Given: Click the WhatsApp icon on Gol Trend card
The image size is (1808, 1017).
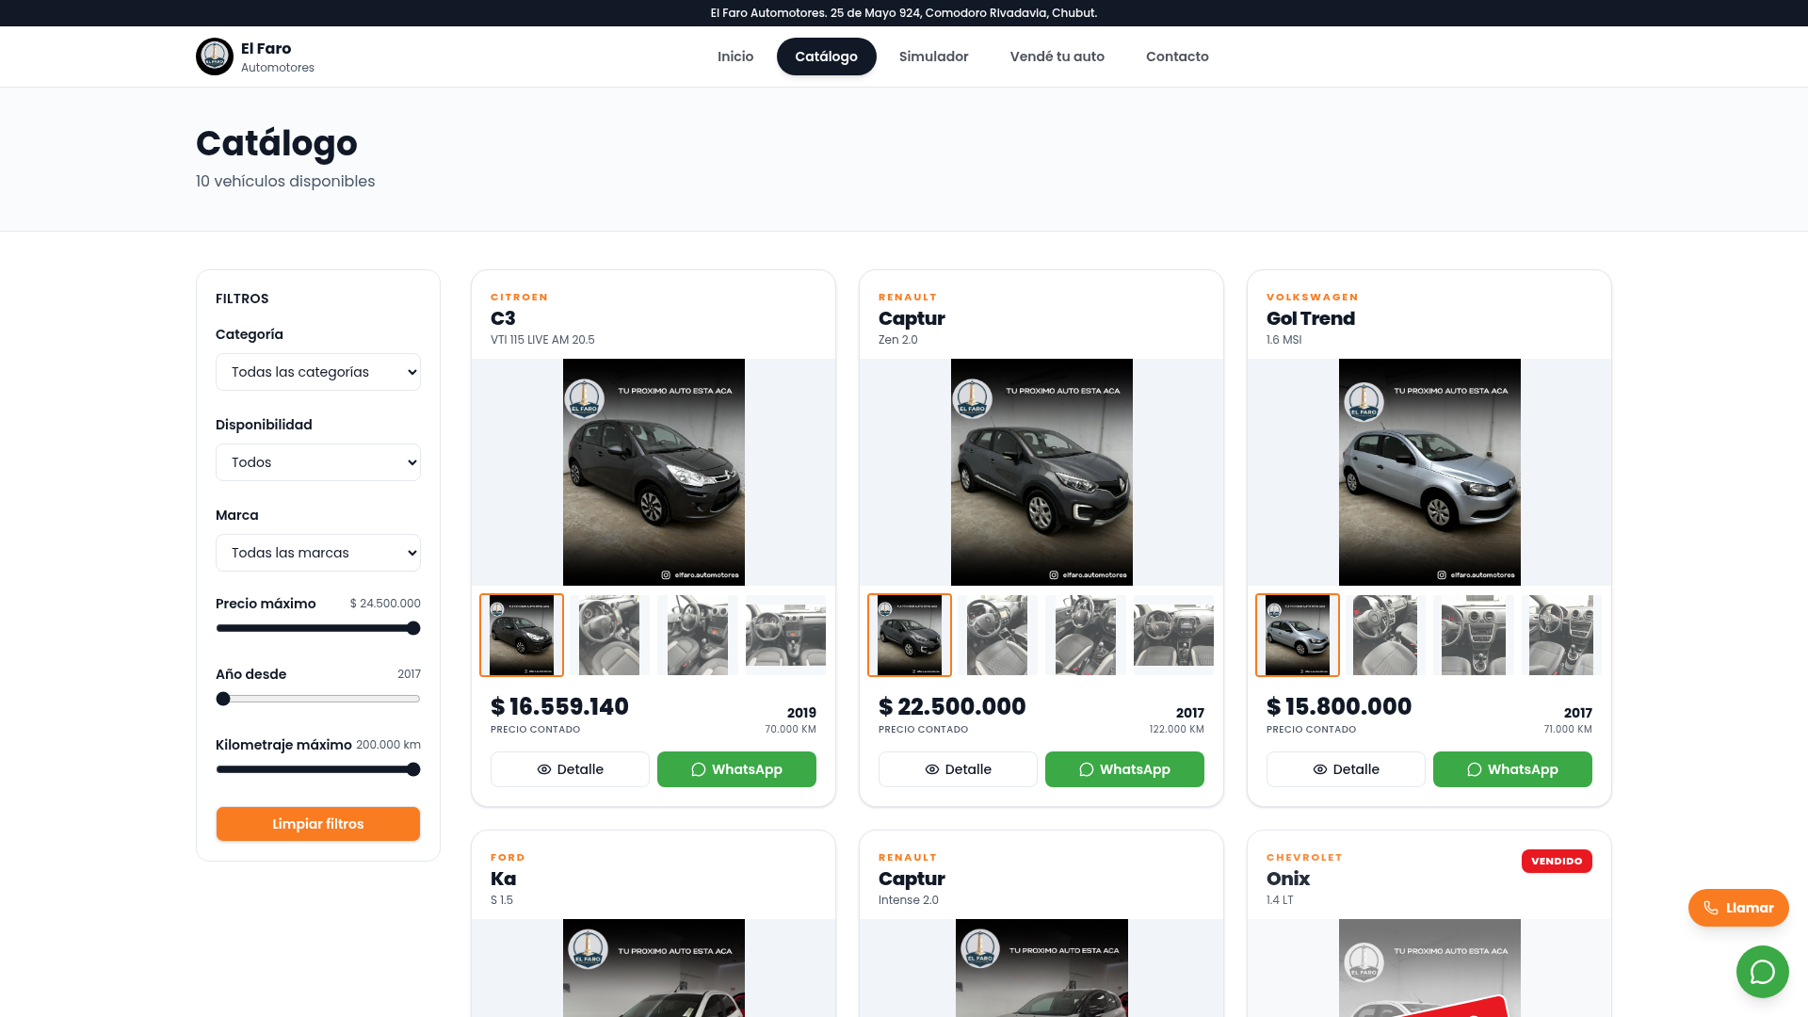Looking at the screenshot, I should 1475,769.
